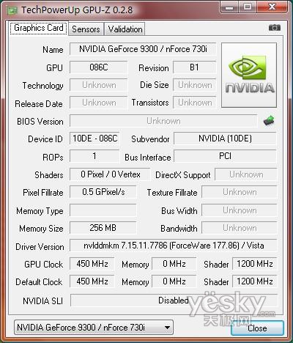293x343 pixels.
Task: Click the camera screenshot icon
Action: pos(275,28)
